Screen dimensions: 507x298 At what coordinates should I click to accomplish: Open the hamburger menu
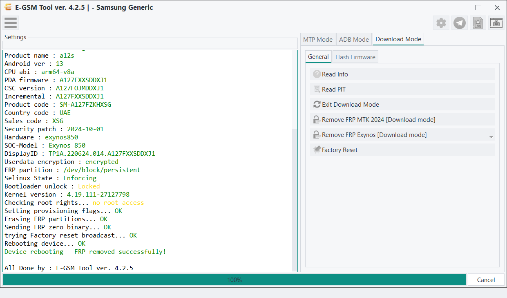(x=11, y=23)
